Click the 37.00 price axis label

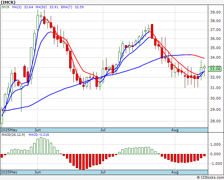[215, 30]
